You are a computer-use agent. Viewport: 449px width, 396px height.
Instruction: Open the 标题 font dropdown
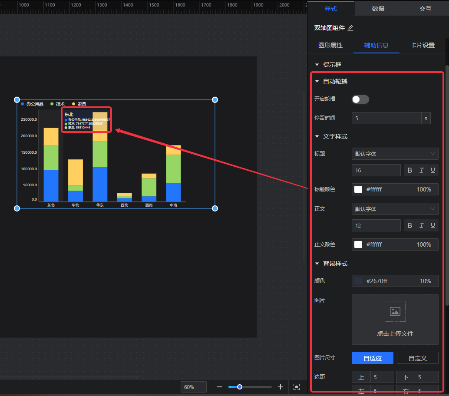395,154
